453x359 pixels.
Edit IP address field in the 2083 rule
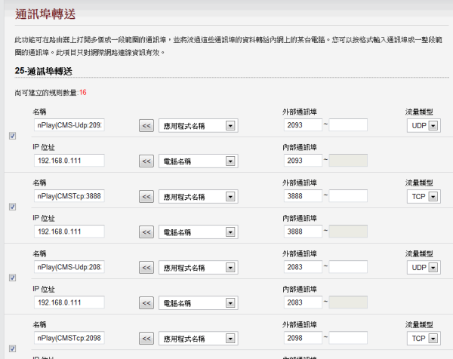tap(69, 302)
